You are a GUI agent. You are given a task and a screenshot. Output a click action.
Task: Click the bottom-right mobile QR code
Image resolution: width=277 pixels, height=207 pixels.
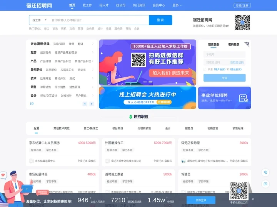click(239, 191)
